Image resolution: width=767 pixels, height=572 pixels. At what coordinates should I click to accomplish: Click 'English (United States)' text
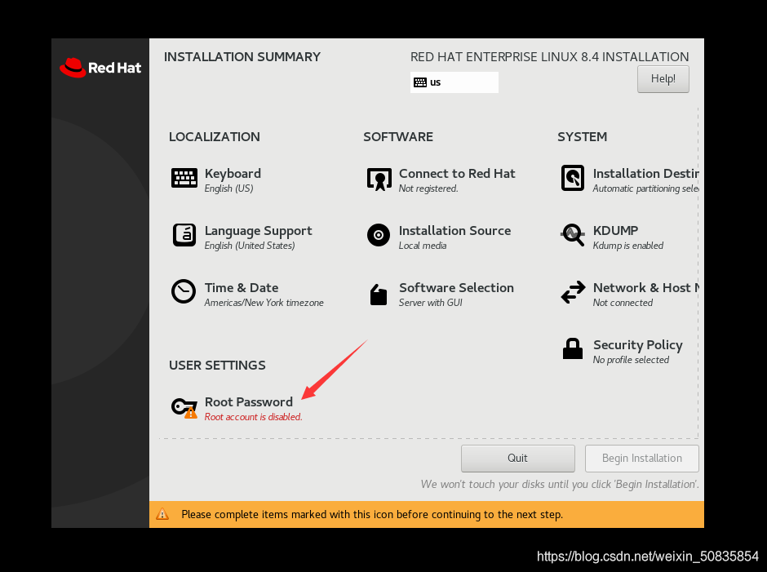[250, 246]
